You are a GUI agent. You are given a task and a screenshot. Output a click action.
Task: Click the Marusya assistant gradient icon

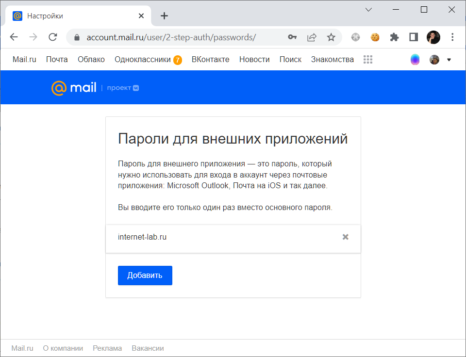tap(415, 59)
